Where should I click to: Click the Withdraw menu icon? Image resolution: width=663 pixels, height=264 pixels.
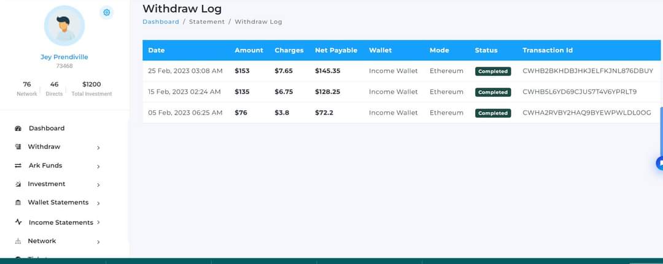coord(18,147)
